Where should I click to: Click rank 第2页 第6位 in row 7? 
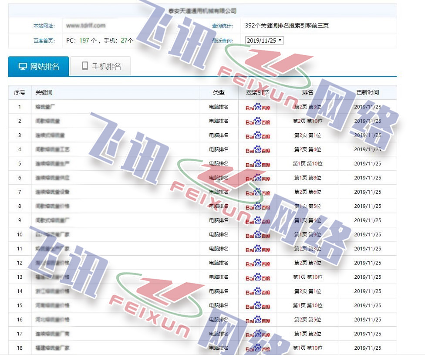(x=307, y=192)
